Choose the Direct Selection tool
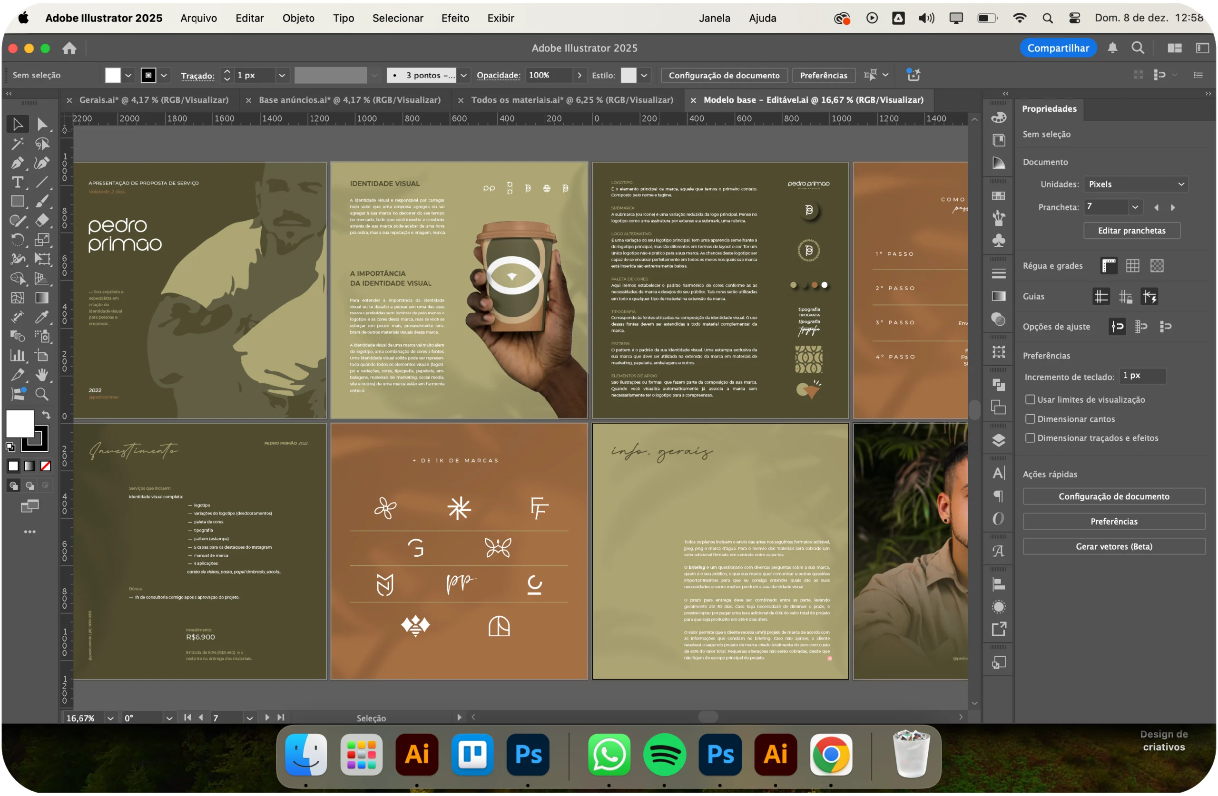 click(x=42, y=124)
